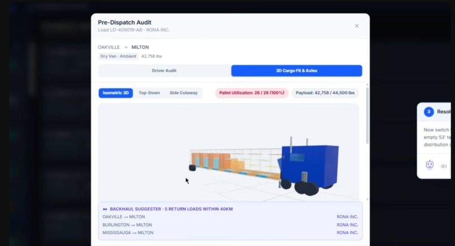Click the step 3 badge in side panel
This screenshot has width=455, height=246.
pyautogui.click(x=429, y=111)
